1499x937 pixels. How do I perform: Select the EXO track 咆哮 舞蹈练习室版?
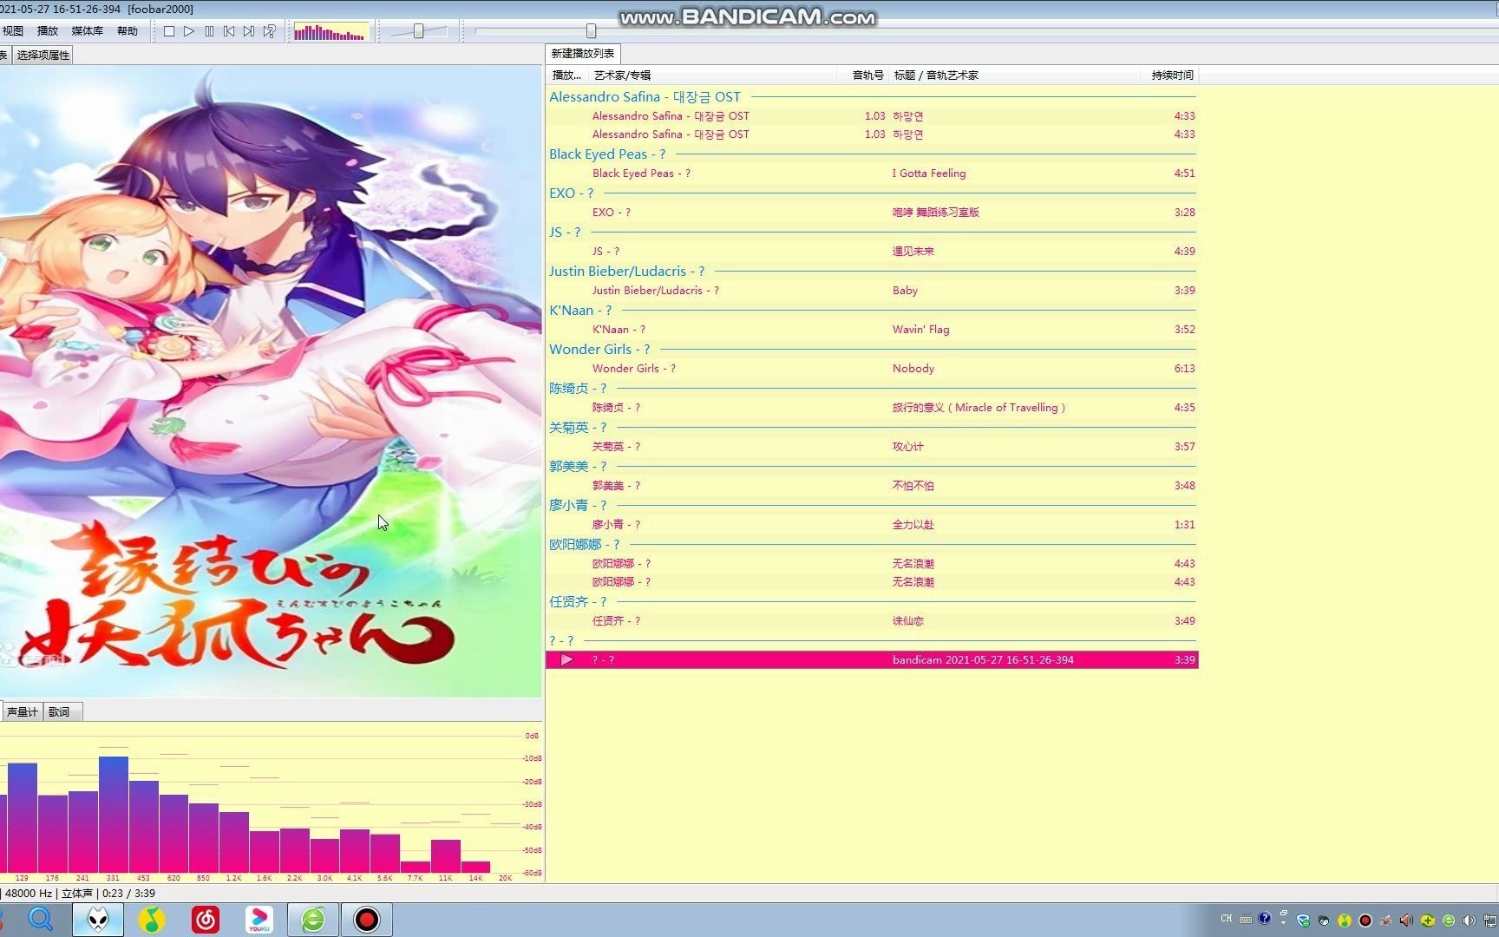click(872, 213)
